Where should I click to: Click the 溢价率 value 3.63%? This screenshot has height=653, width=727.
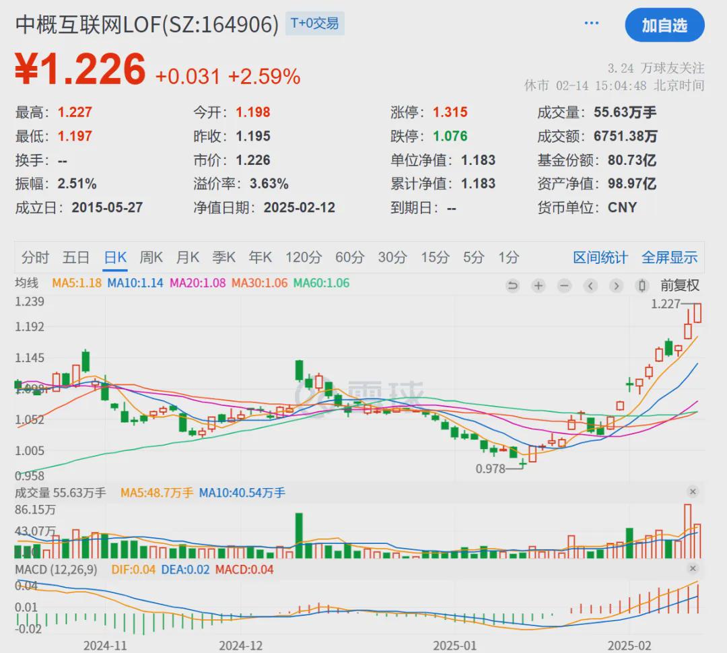269,184
